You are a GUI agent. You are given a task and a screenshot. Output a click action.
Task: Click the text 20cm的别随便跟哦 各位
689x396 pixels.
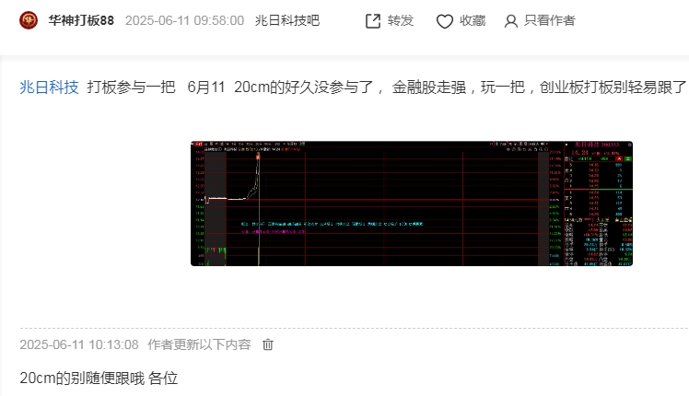point(99,378)
